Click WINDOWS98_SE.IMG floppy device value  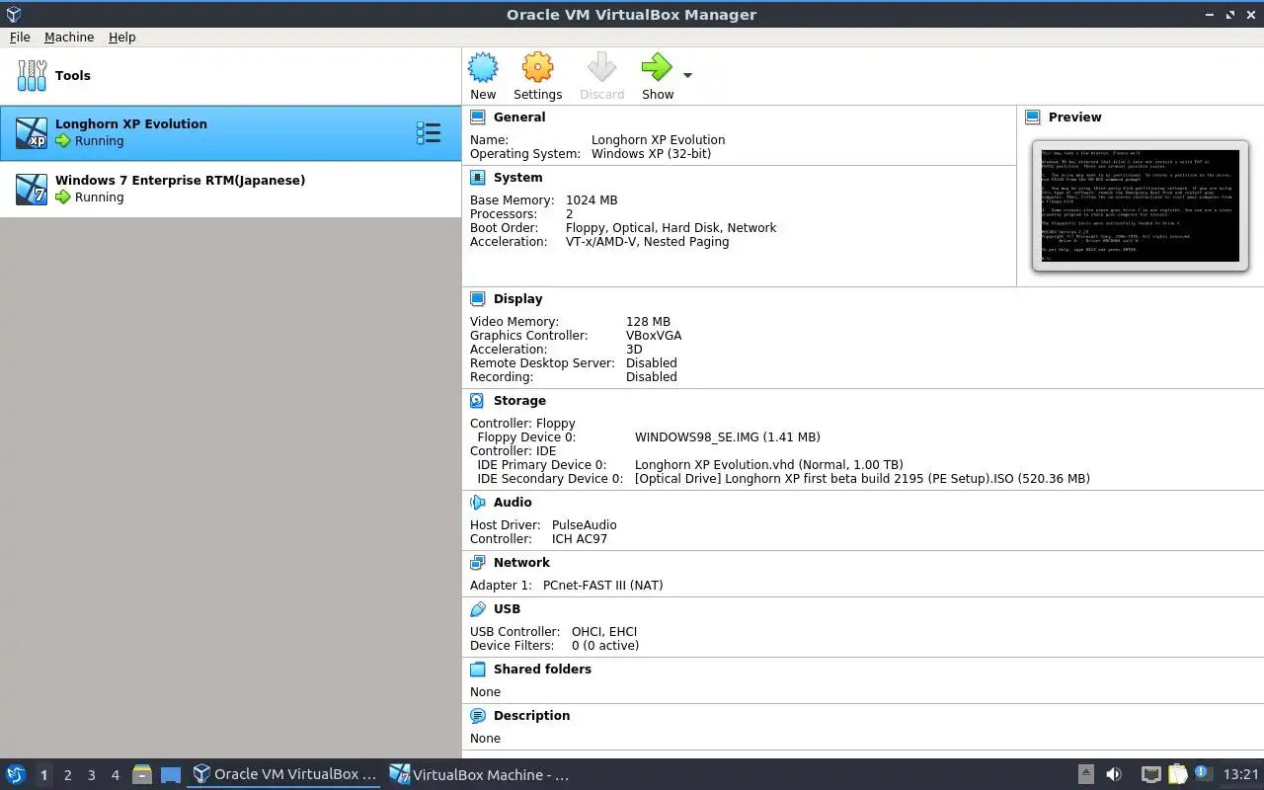(x=727, y=436)
